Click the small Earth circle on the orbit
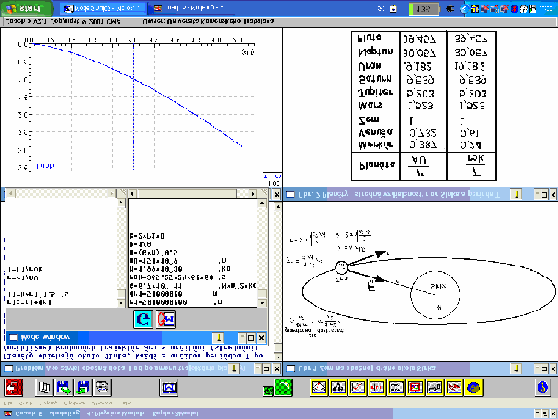558x419 pixels. (x=341, y=267)
